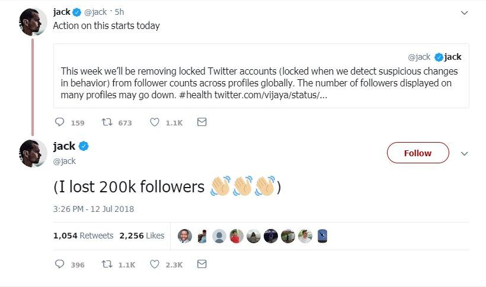Click the Follow button for jack

pos(417,153)
